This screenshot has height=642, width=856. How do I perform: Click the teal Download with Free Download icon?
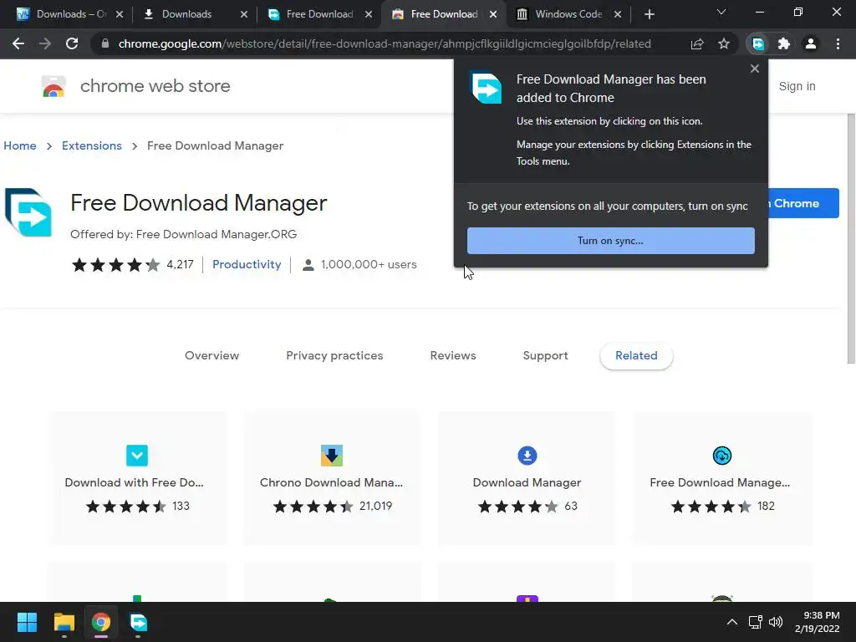(x=137, y=456)
